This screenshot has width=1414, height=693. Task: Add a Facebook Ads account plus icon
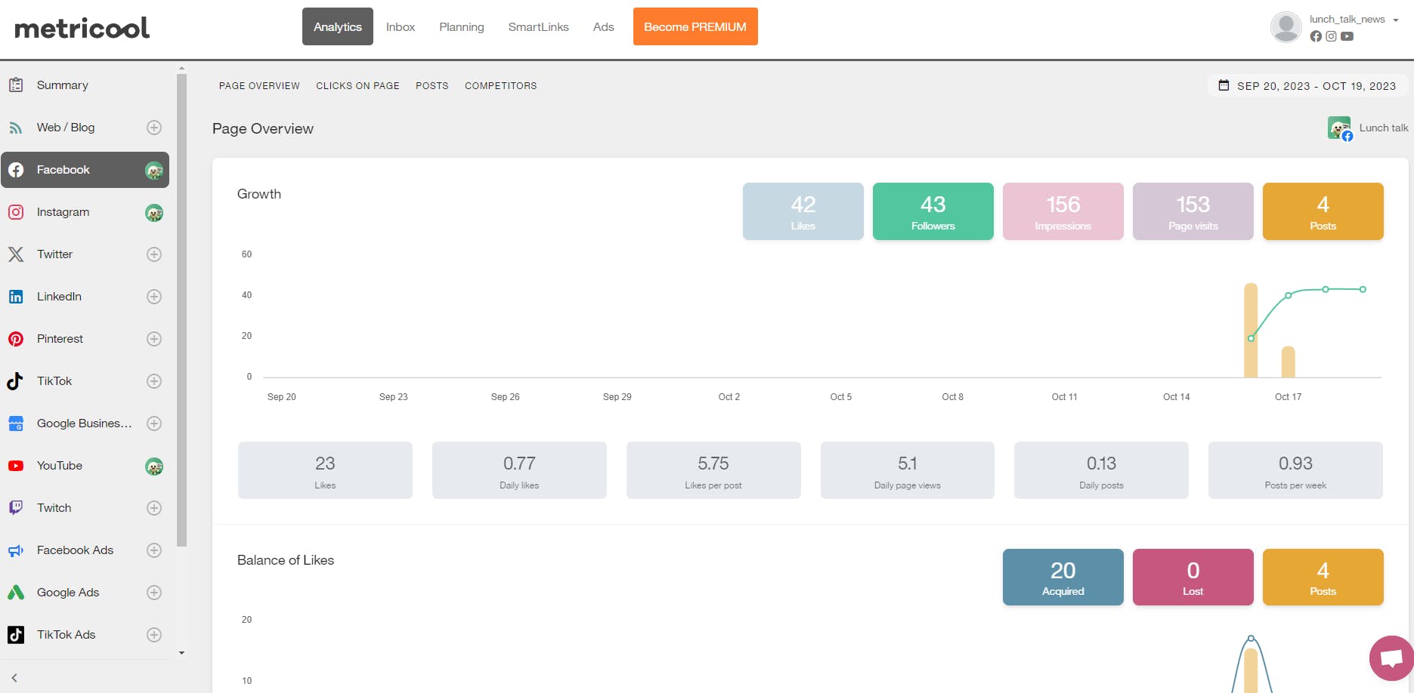pyautogui.click(x=154, y=550)
